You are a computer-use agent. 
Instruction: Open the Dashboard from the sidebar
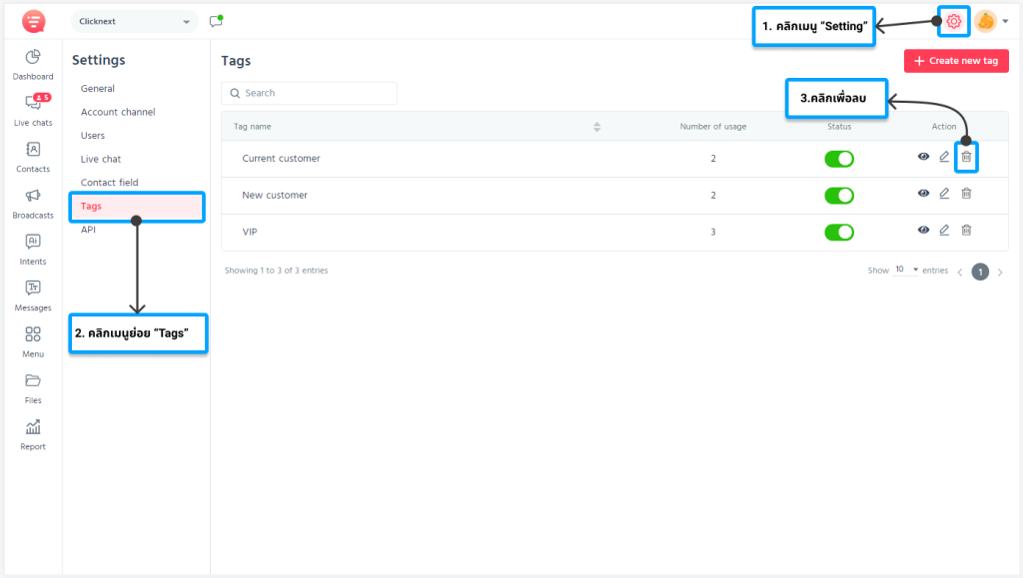pyautogui.click(x=33, y=64)
